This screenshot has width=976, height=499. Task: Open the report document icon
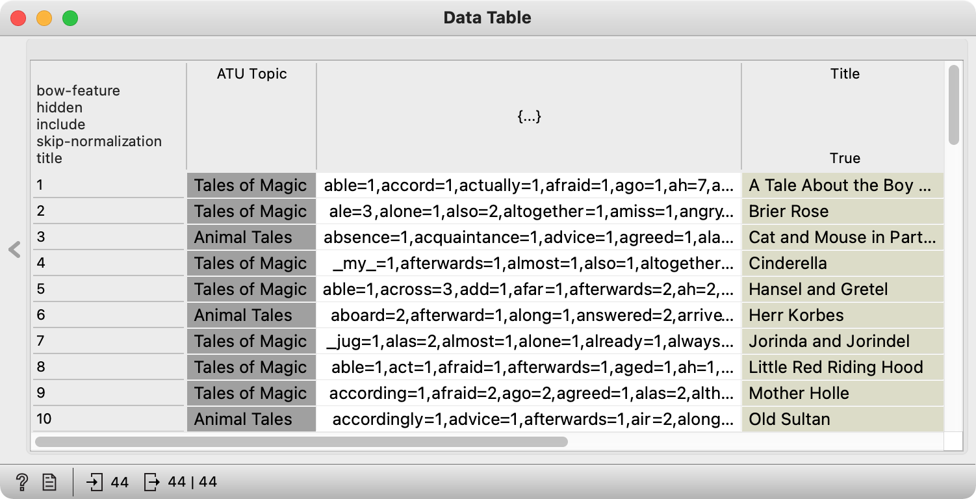pos(49,482)
